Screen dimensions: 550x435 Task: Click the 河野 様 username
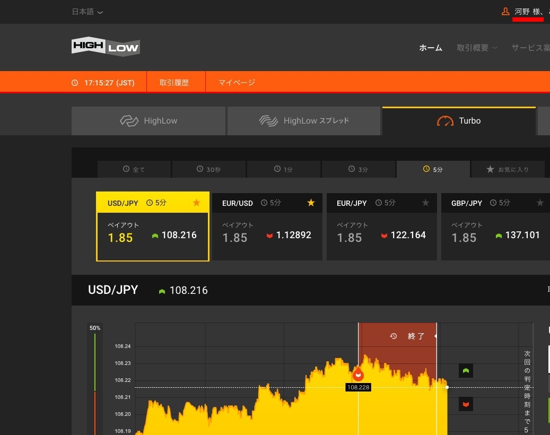[x=528, y=12]
